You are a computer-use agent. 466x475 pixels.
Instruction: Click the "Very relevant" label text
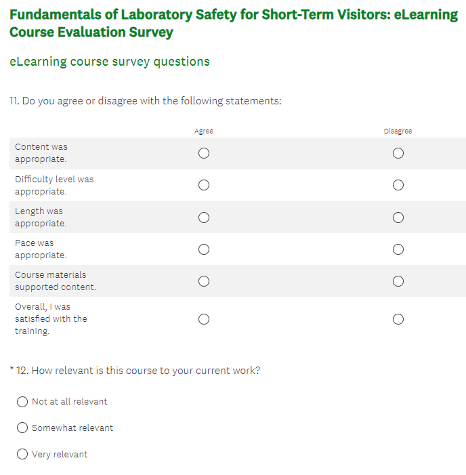click(60, 455)
